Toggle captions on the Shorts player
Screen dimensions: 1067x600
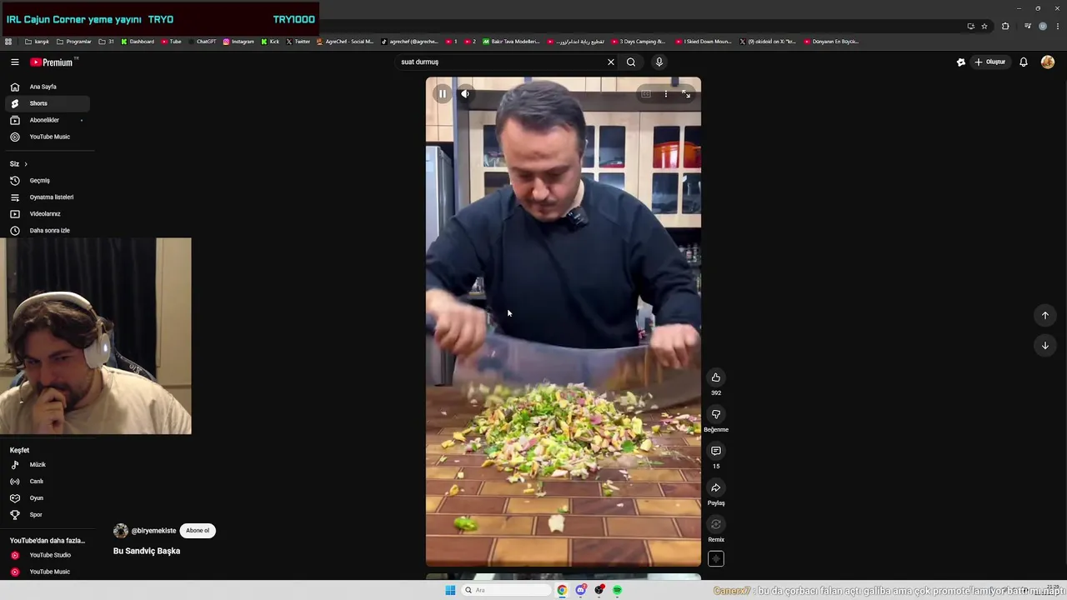[646, 94]
